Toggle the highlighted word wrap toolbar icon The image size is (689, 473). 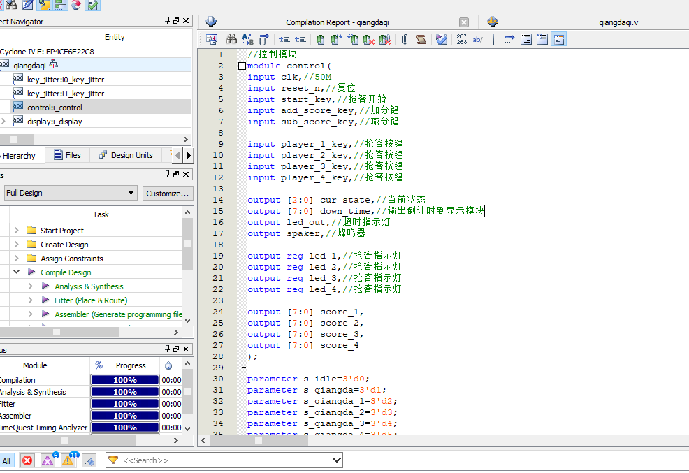(x=559, y=40)
